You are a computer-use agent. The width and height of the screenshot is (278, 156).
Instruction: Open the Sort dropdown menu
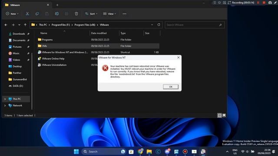91,14
